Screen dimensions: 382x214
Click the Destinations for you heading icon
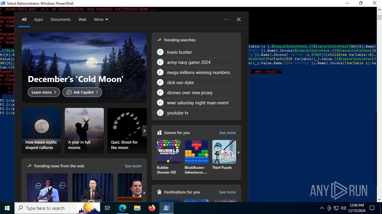[159, 192]
